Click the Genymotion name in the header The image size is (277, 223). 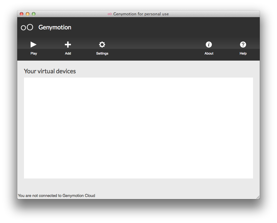click(x=55, y=27)
